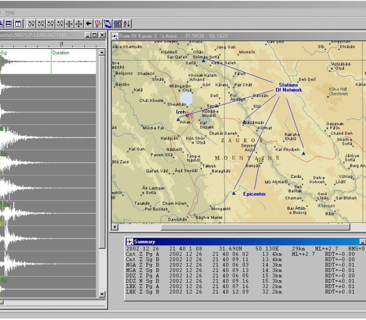Screen dimensions: 366x320
Task: Maximize the waveform child window
Action: point(94,36)
